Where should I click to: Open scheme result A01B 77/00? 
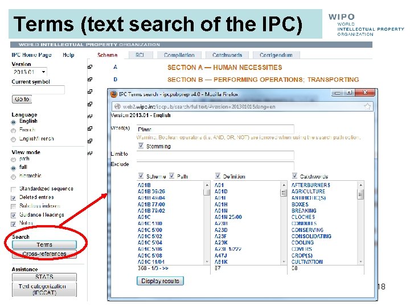[x=151, y=205]
